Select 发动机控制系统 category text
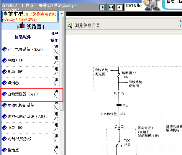The height and width of the screenshot is (155, 182). click(x=21, y=105)
